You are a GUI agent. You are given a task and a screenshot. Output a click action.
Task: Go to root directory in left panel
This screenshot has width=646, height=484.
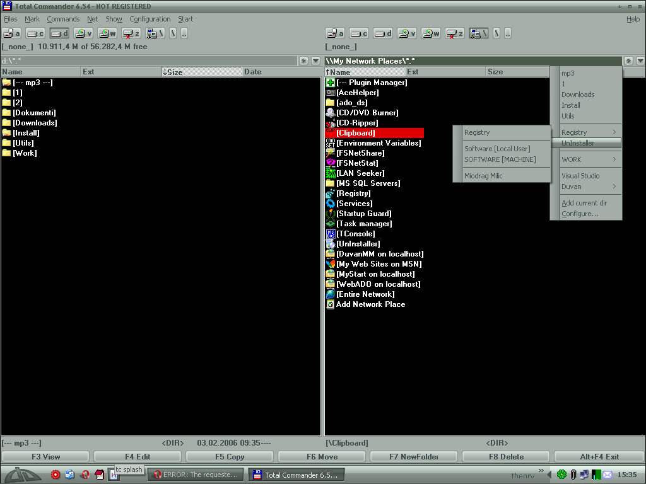[x=173, y=33]
